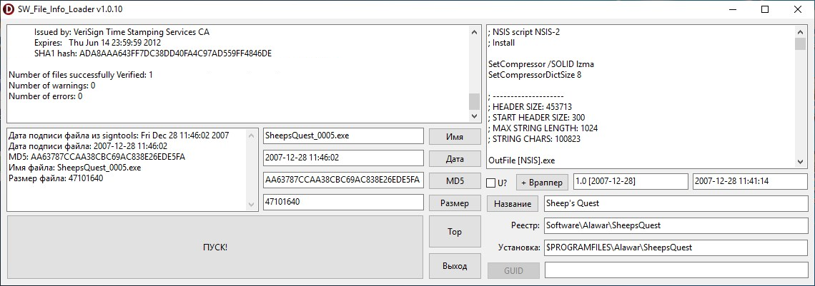Click the empty GUID input field
The width and height of the screenshot is (815, 286).
click(x=676, y=270)
